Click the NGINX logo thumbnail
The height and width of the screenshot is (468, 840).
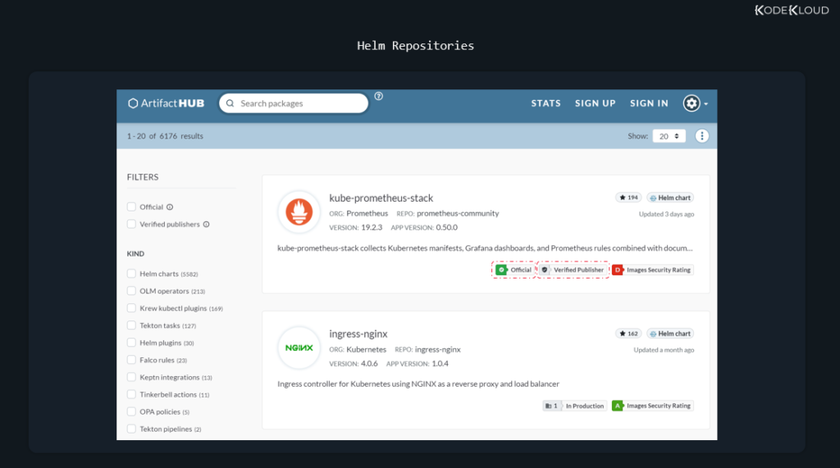pos(299,348)
